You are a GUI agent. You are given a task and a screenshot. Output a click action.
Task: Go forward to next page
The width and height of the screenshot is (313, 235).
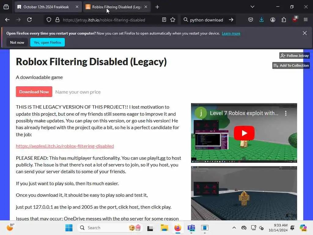coord(18,20)
